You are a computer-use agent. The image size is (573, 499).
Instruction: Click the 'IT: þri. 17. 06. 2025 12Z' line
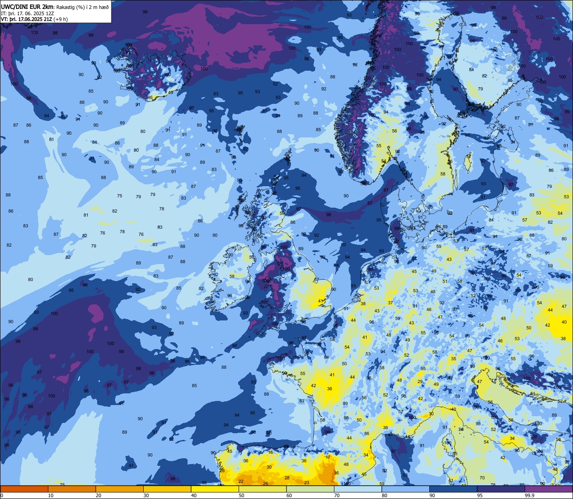(x=27, y=13)
